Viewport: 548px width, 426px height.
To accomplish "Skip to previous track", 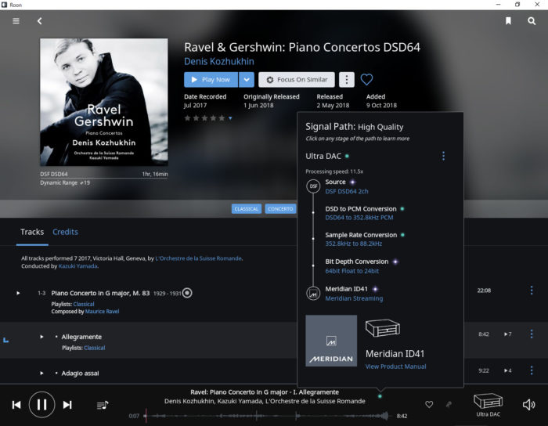I will pyautogui.click(x=16, y=405).
